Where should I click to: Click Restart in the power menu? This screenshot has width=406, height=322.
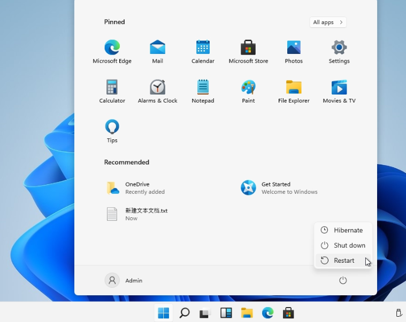pos(343,261)
